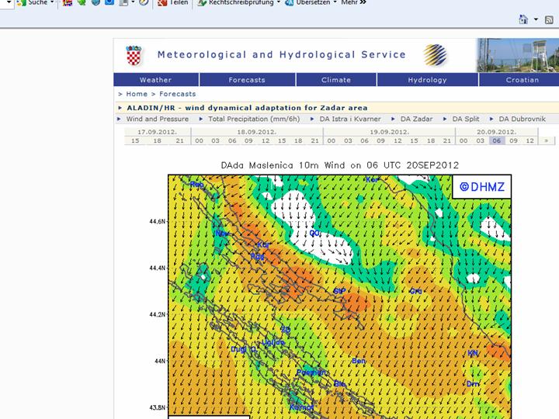Click the Maslenica wind map image

pos(339,295)
